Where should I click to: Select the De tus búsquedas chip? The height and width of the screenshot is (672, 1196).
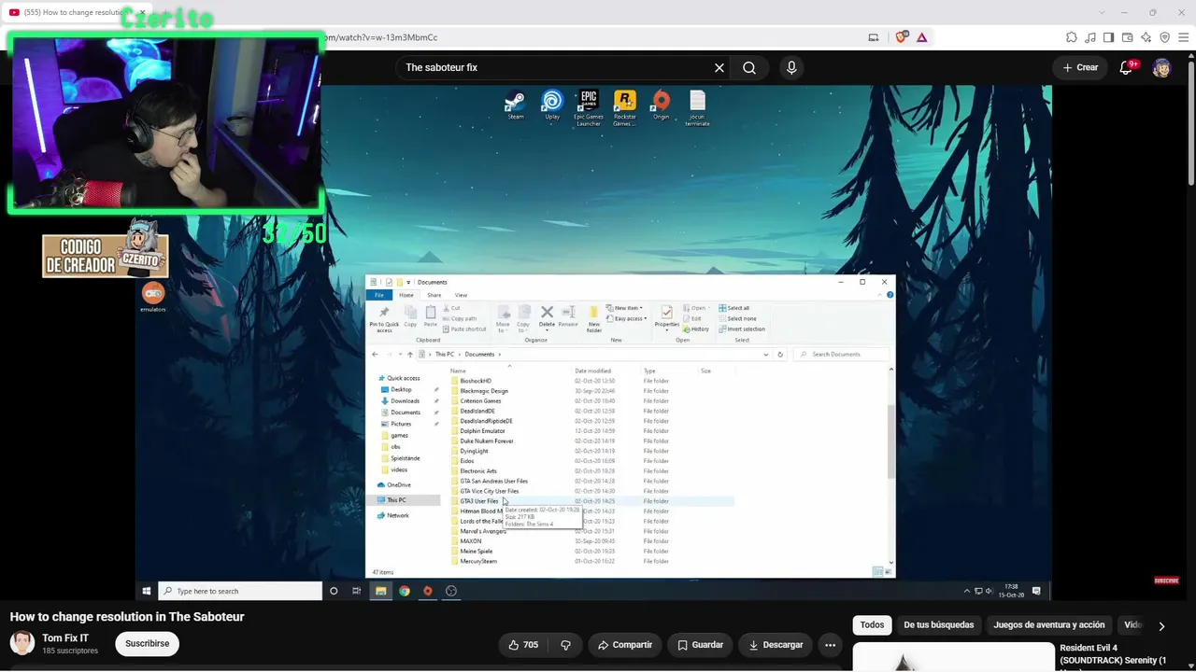[939, 625]
